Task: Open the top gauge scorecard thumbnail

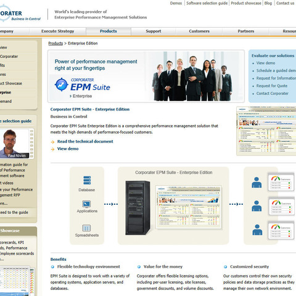Action: click(x=281, y=182)
